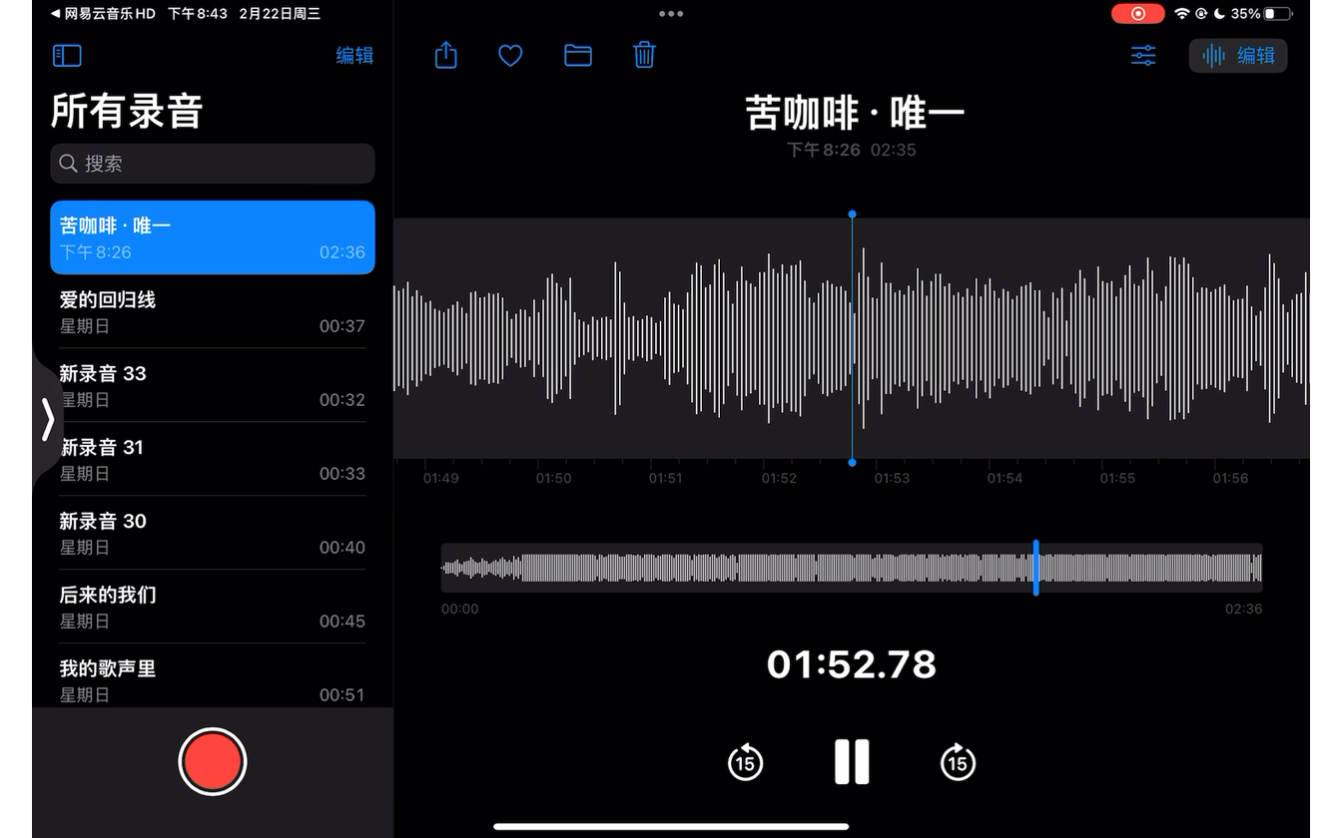Tap the sidebar 编辑 button
This screenshot has height=838, width=1342.
pyautogui.click(x=354, y=56)
